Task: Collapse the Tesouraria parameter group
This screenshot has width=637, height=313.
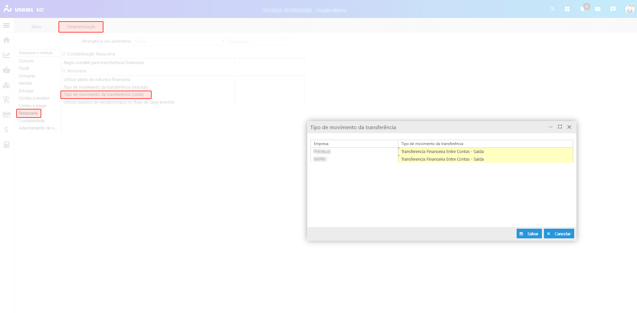Action: [64, 71]
